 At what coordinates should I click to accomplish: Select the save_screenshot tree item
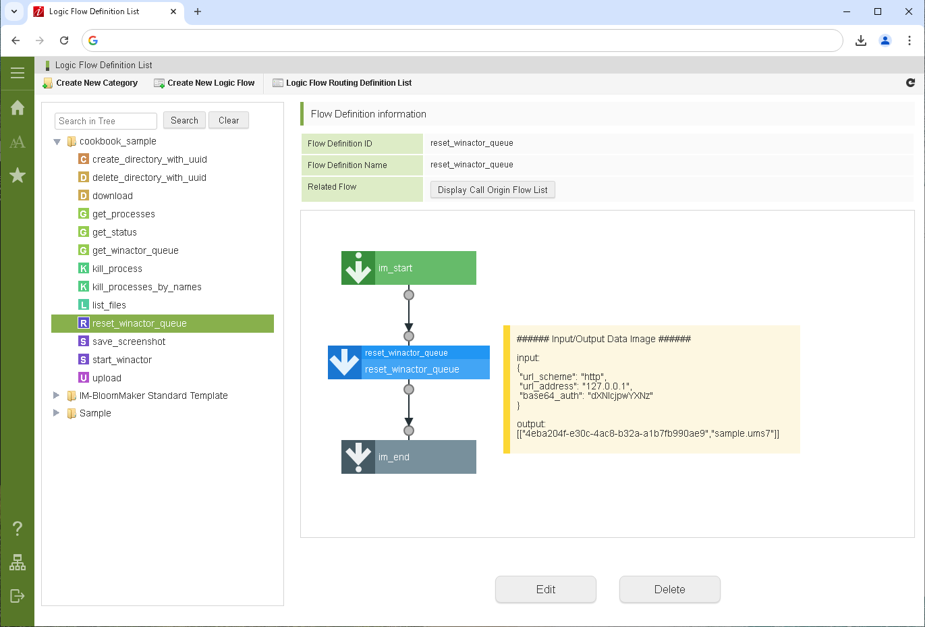click(129, 342)
